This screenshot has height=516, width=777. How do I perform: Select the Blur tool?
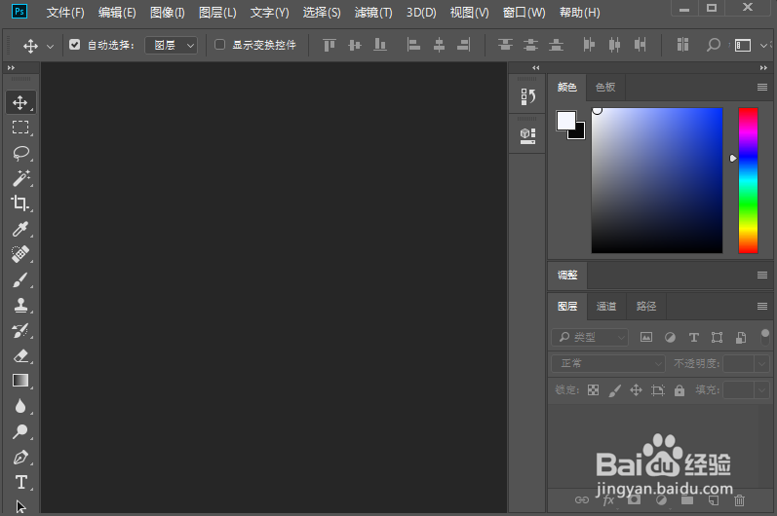click(x=20, y=406)
